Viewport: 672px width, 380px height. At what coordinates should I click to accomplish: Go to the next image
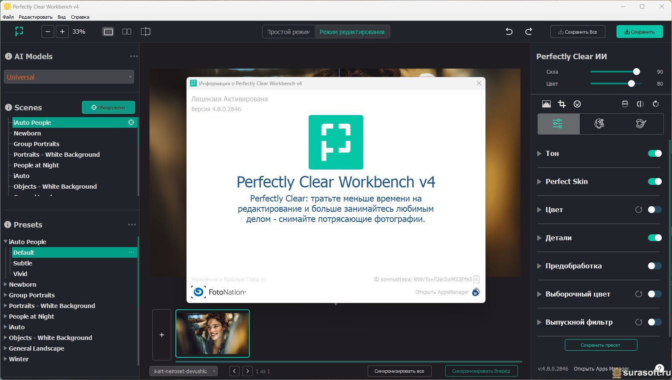(x=248, y=371)
